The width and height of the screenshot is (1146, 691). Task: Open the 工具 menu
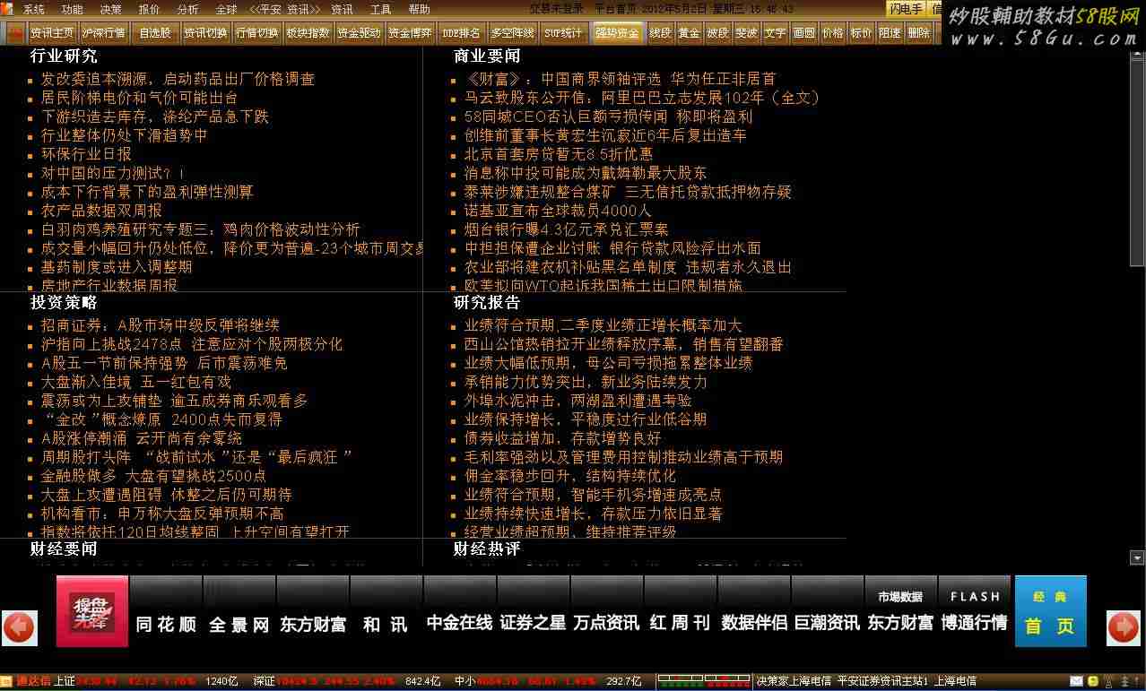[380, 9]
